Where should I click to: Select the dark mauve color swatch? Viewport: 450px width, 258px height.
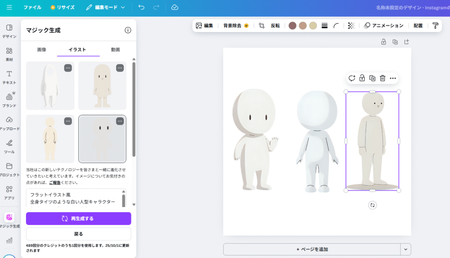click(x=292, y=26)
